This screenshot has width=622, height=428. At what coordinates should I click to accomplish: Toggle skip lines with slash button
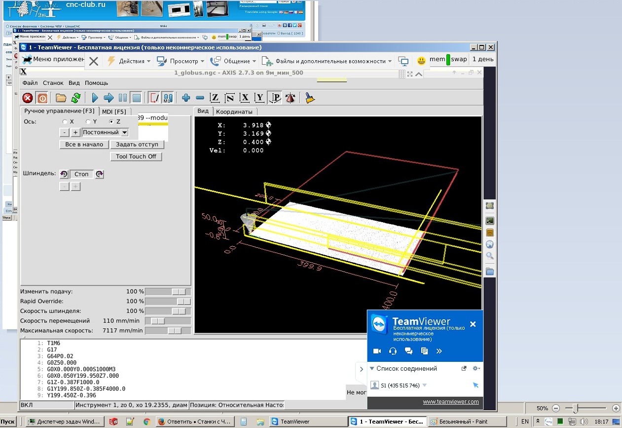coord(154,98)
